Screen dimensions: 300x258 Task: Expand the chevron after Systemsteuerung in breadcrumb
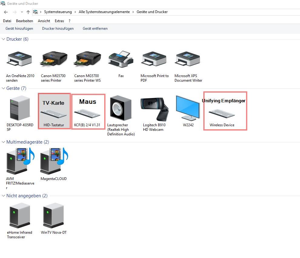click(x=75, y=12)
